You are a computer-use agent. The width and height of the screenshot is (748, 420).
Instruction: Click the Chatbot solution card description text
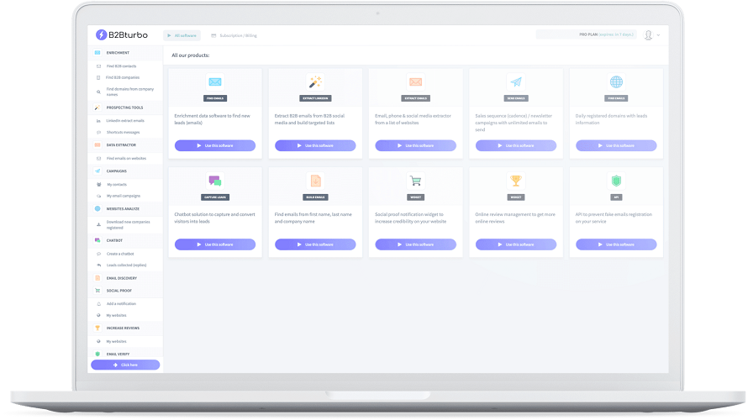point(214,218)
